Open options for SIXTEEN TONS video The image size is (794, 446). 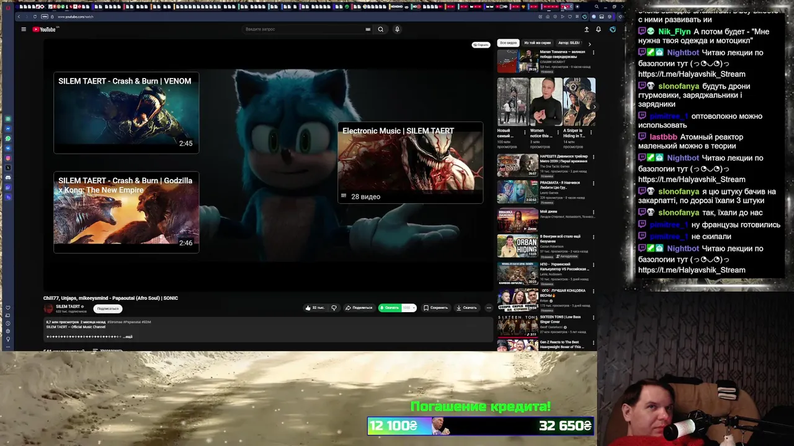pyautogui.click(x=593, y=318)
